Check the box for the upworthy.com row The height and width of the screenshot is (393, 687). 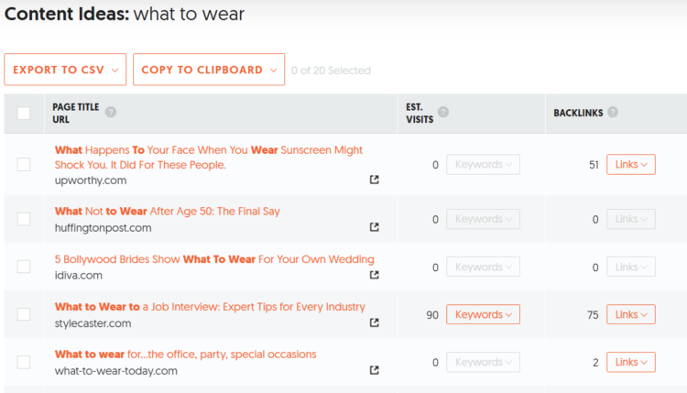(x=24, y=165)
